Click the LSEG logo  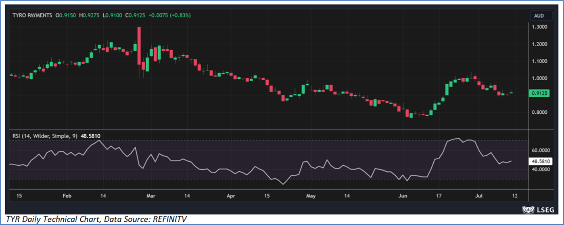pos(539,209)
